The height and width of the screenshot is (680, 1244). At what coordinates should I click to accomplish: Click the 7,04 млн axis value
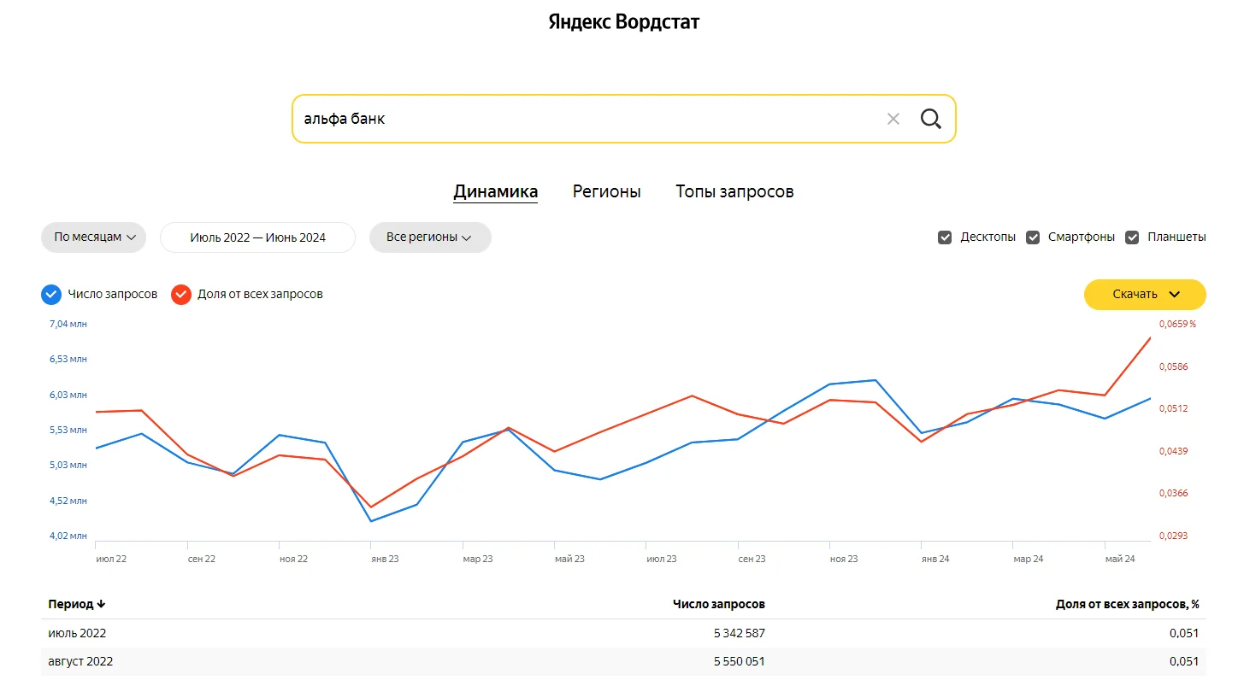click(x=68, y=324)
